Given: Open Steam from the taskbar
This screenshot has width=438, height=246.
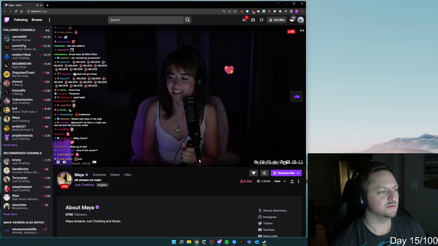Looking at the screenshot, I should (264, 242).
